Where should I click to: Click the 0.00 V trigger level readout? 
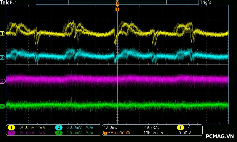185,133
